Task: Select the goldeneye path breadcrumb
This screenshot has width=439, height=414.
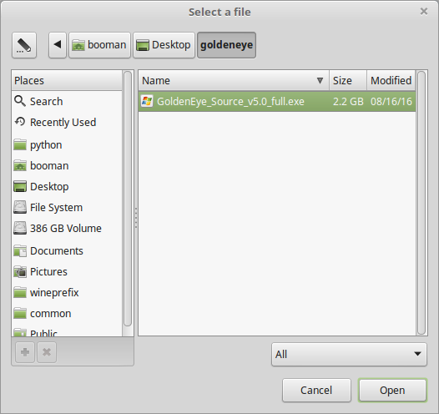Action: (x=226, y=45)
